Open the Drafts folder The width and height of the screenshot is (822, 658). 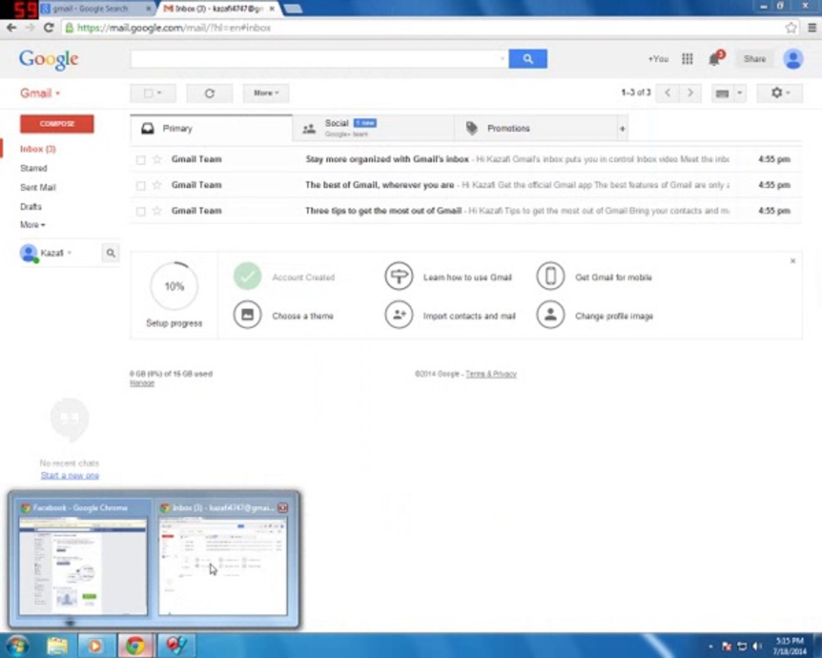point(30,207)
